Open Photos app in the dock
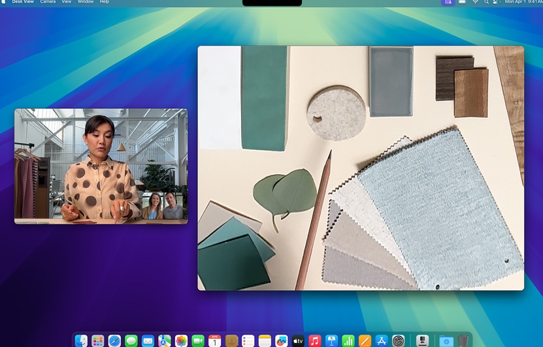This screenshot has height=347, width=543. point(181,341)
